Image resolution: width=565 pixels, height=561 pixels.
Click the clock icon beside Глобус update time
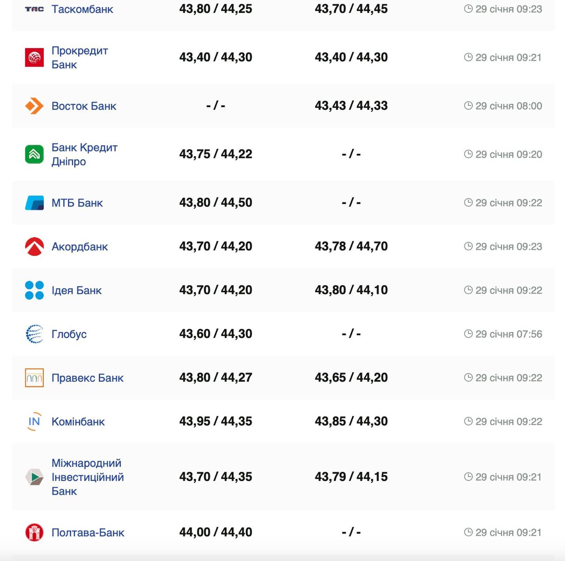coord(468,334)
